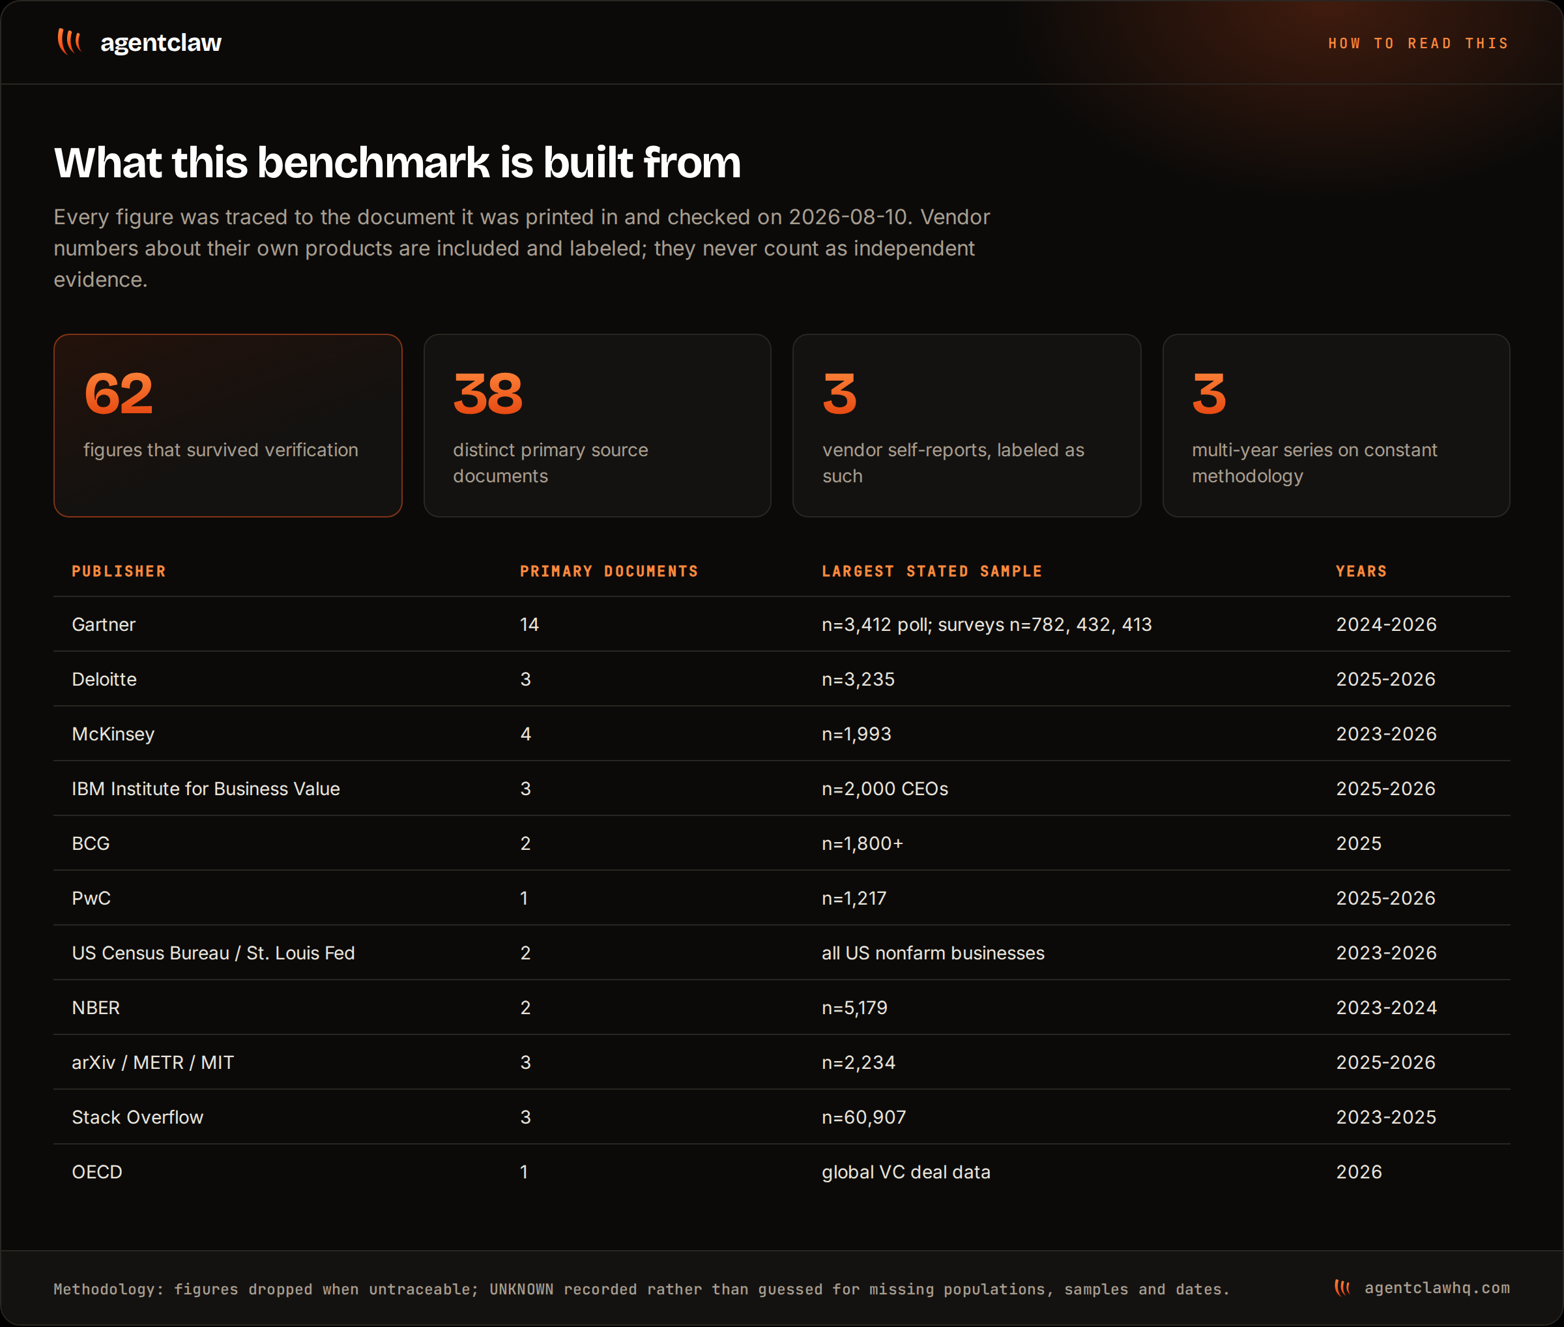Select the Deloitte publisher row

click(781, 679)
